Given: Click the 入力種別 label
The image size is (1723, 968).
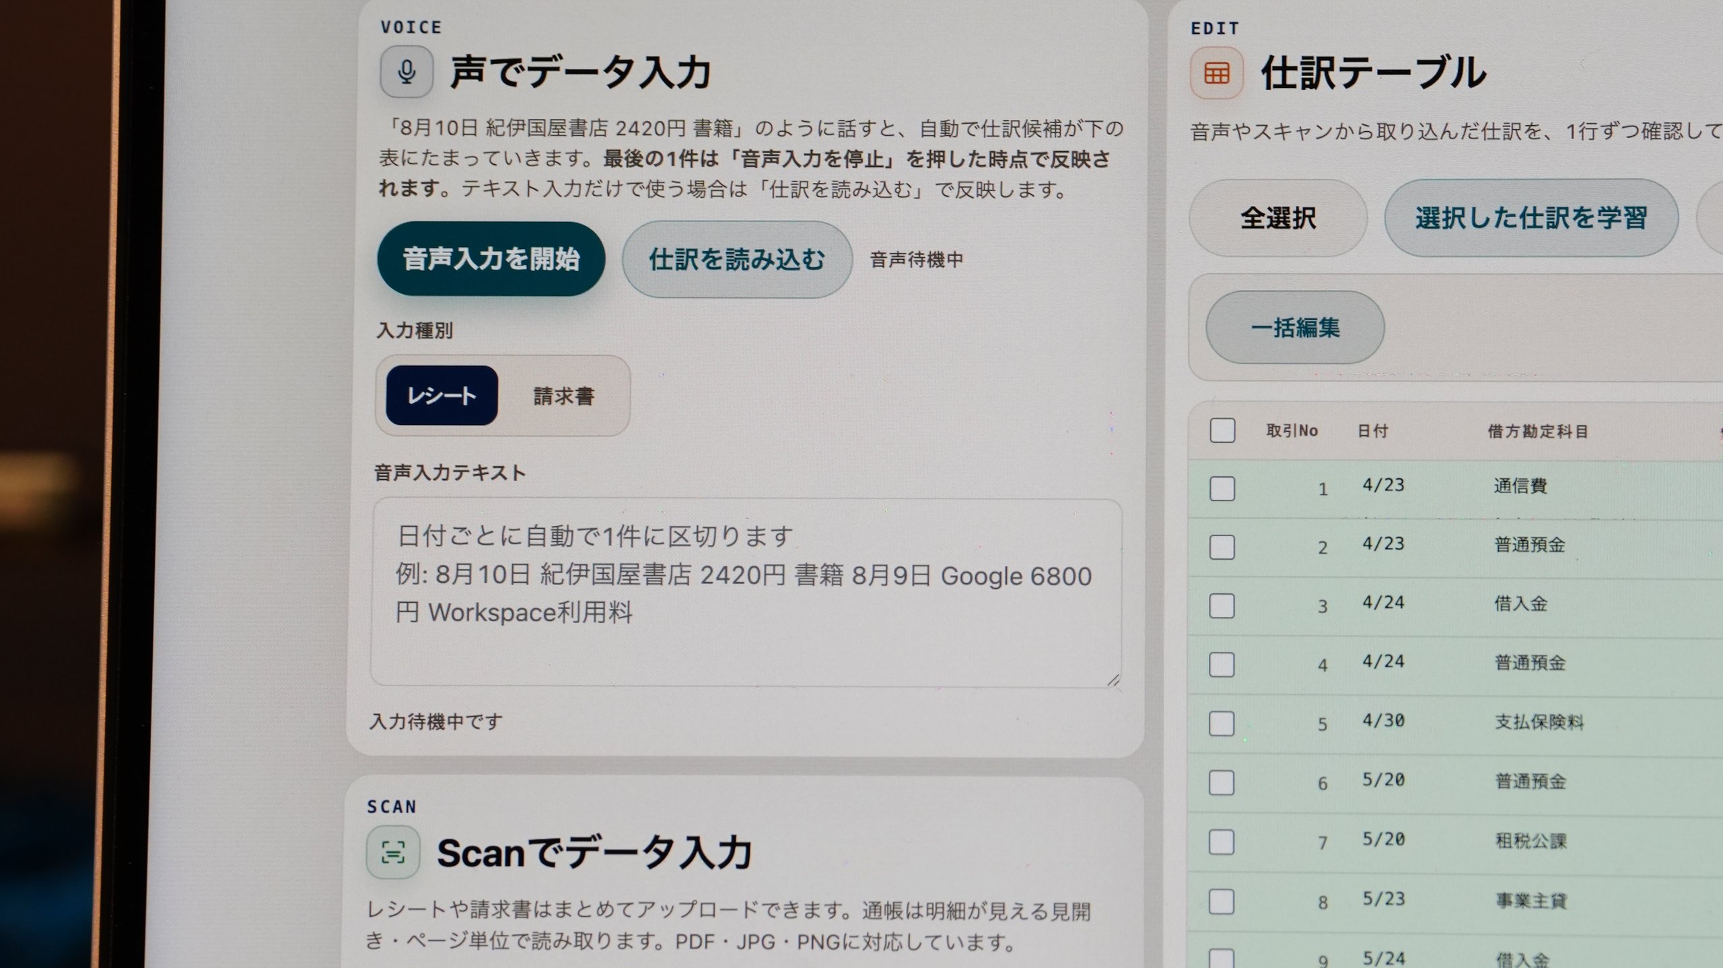Looking at the screenshot, I should (x=415, y=330).
